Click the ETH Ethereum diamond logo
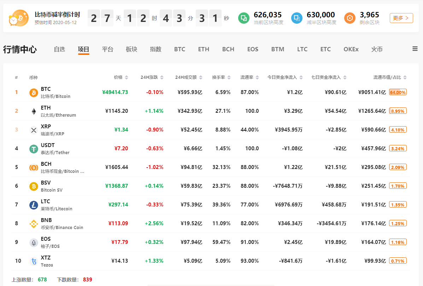This screenshot has width=423, height=286. [34, 111]
